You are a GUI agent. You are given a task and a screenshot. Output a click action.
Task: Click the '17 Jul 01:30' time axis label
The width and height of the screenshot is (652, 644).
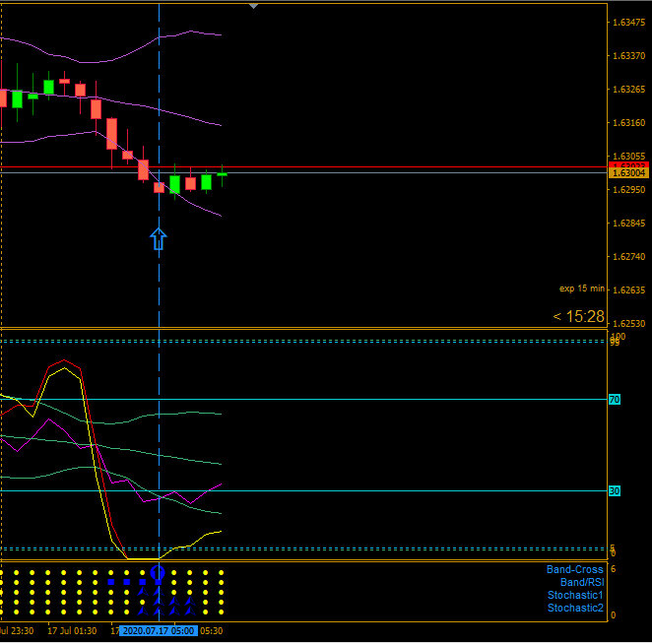point(72,631)
